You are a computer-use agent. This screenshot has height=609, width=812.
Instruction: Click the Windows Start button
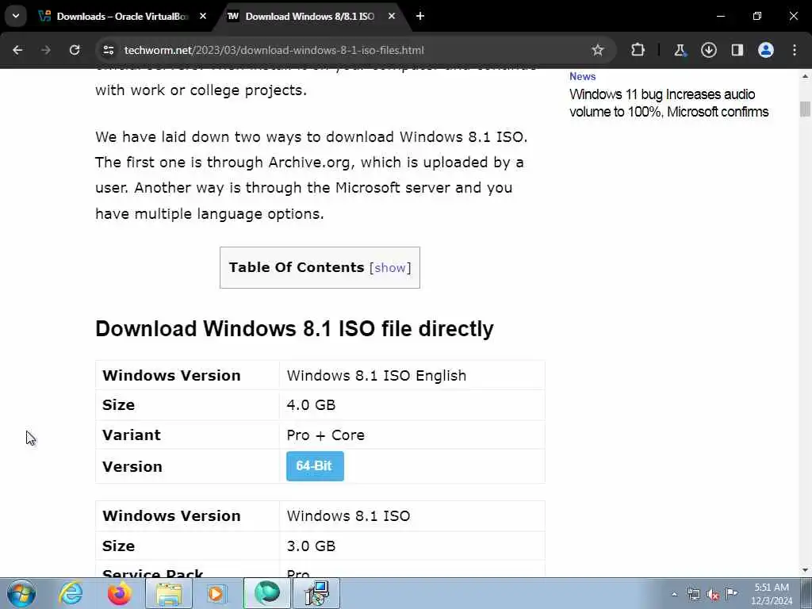(x=21, y=593)
